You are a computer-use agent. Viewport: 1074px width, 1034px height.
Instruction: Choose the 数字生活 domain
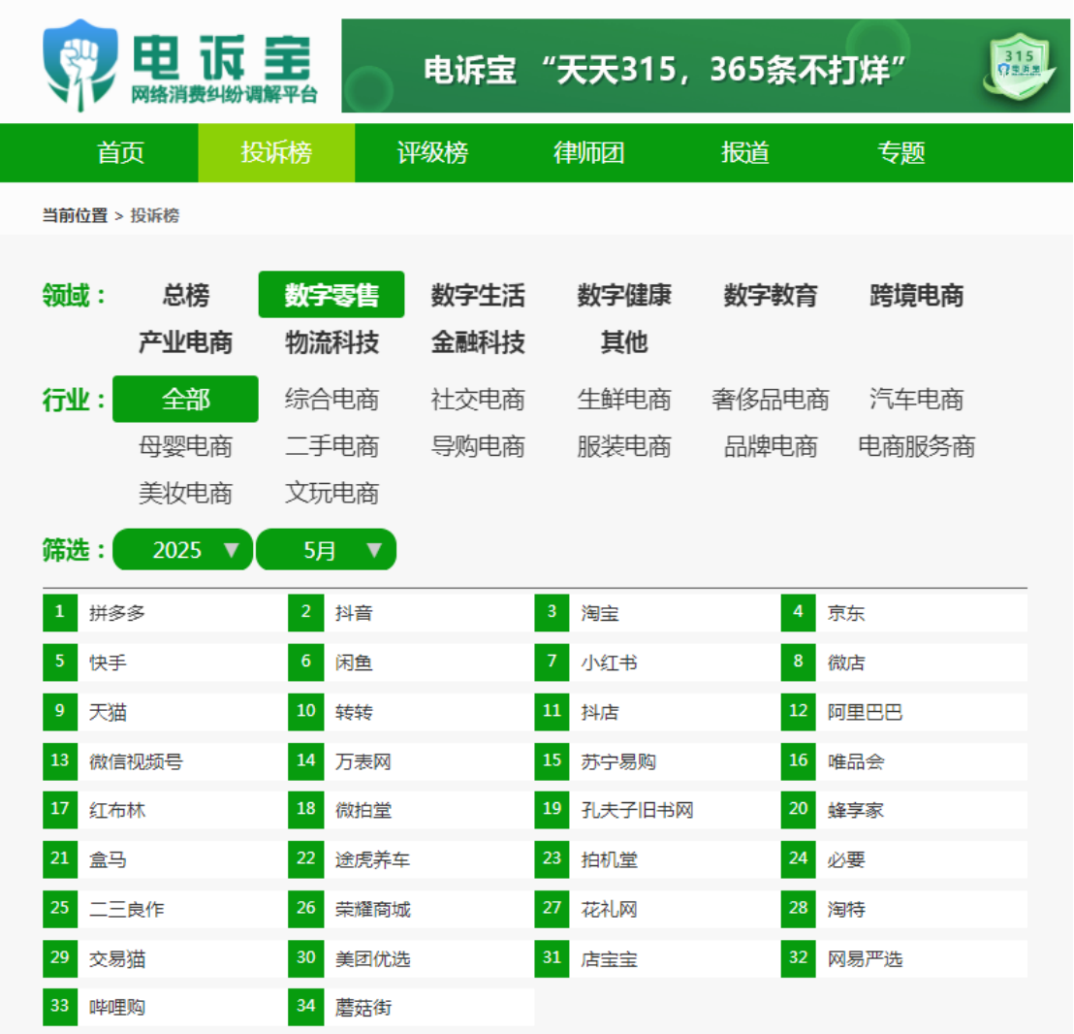click(x=478, y=295)
